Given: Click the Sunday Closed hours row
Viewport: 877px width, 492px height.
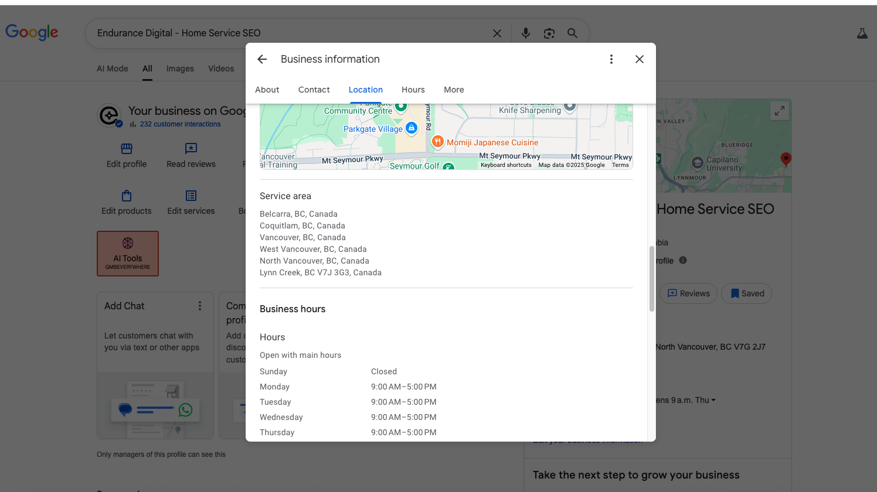Looking at the screenshot, I should pos(446,371).
